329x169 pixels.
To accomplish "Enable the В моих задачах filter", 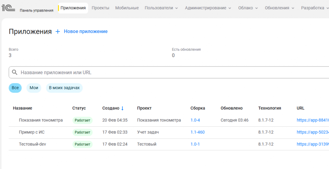I will pyautogui.click(x=64, y=88).
